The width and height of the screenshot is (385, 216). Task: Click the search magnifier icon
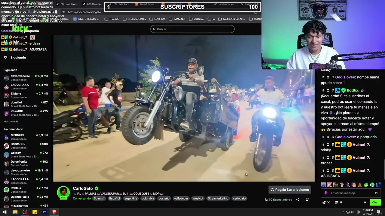click(155, 29)
